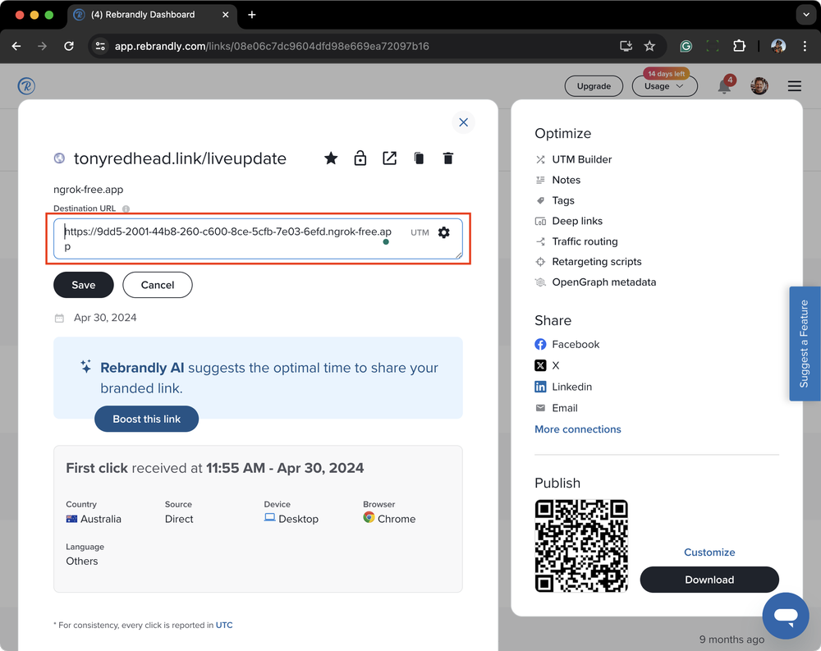The width and height of the screenshot is (821, 651).
Task: Open the Grammarly extension icon
Action: point(686,46)
